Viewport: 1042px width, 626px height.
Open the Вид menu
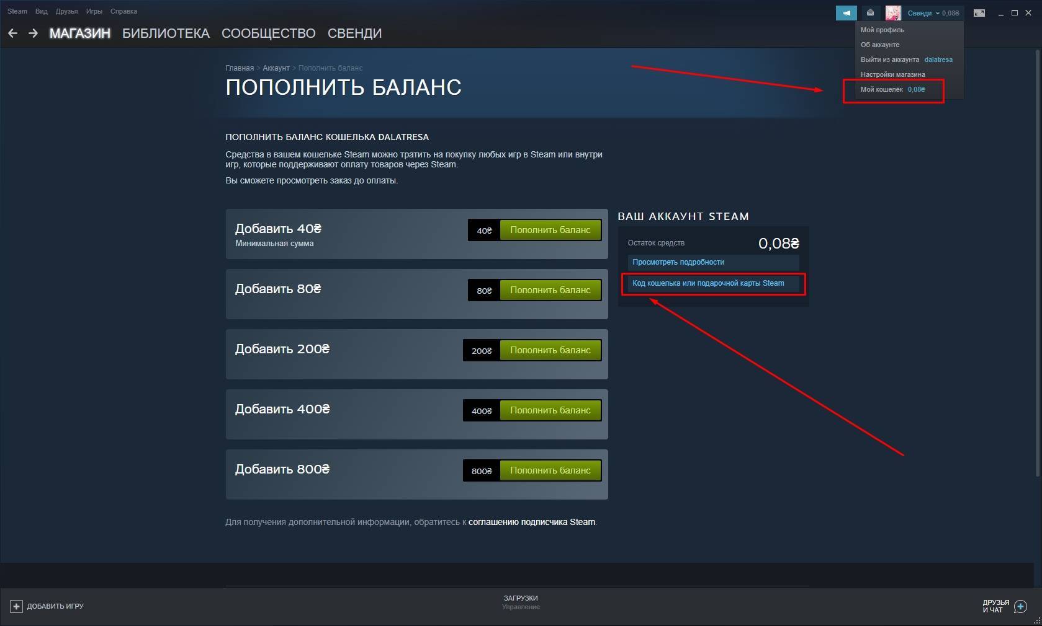pos(41,11)
